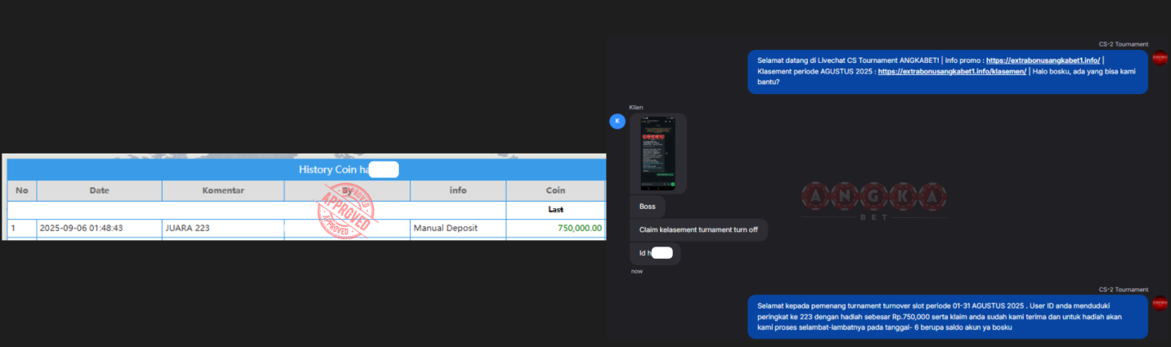Viewport: 1171px width, 347px height.
Task: Click the "Coin" column header
Action: tap(556, 190)
